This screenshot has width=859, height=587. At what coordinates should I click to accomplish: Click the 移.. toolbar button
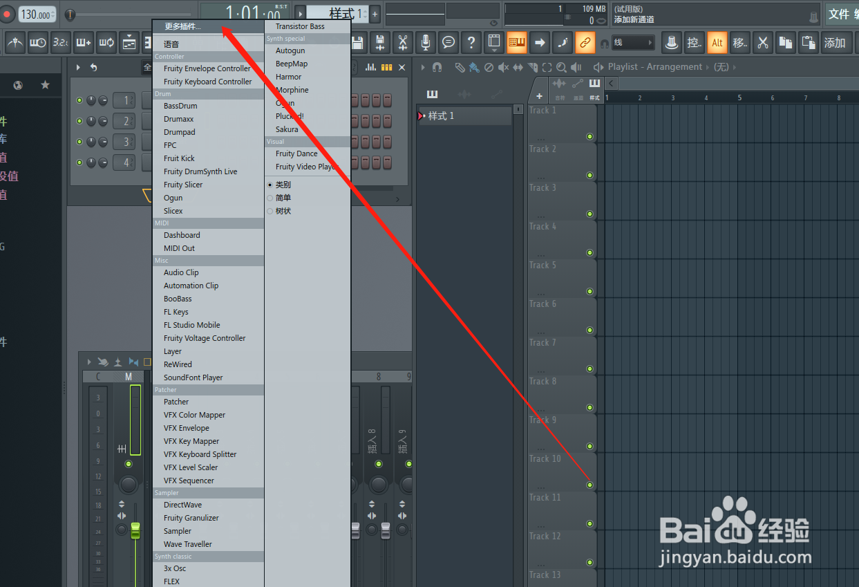tap(739, 43)
